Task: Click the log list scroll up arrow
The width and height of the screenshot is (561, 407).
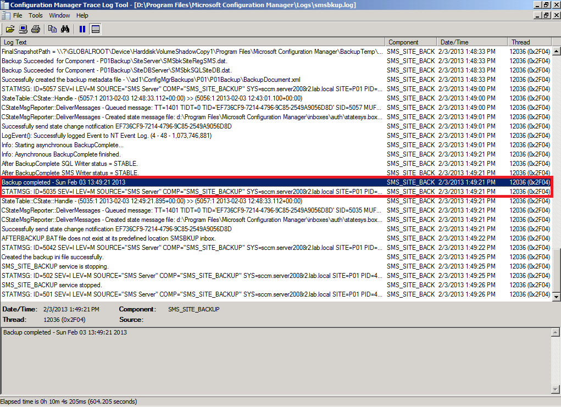Action: pos(557,51)
